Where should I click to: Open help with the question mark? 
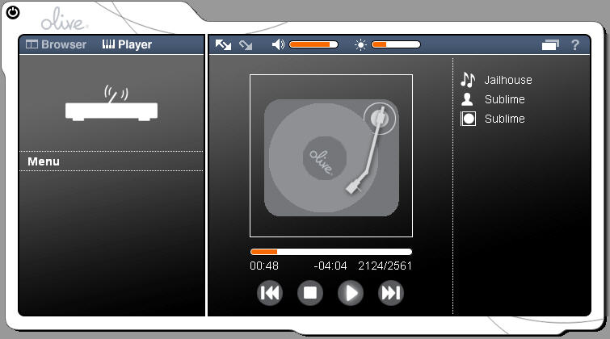(x=575, y=45)
